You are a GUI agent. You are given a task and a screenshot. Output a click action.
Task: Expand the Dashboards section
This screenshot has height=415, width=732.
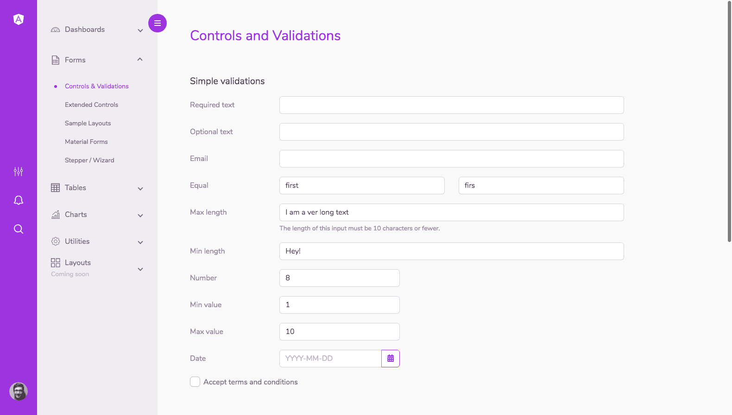(x=140, y=30)
